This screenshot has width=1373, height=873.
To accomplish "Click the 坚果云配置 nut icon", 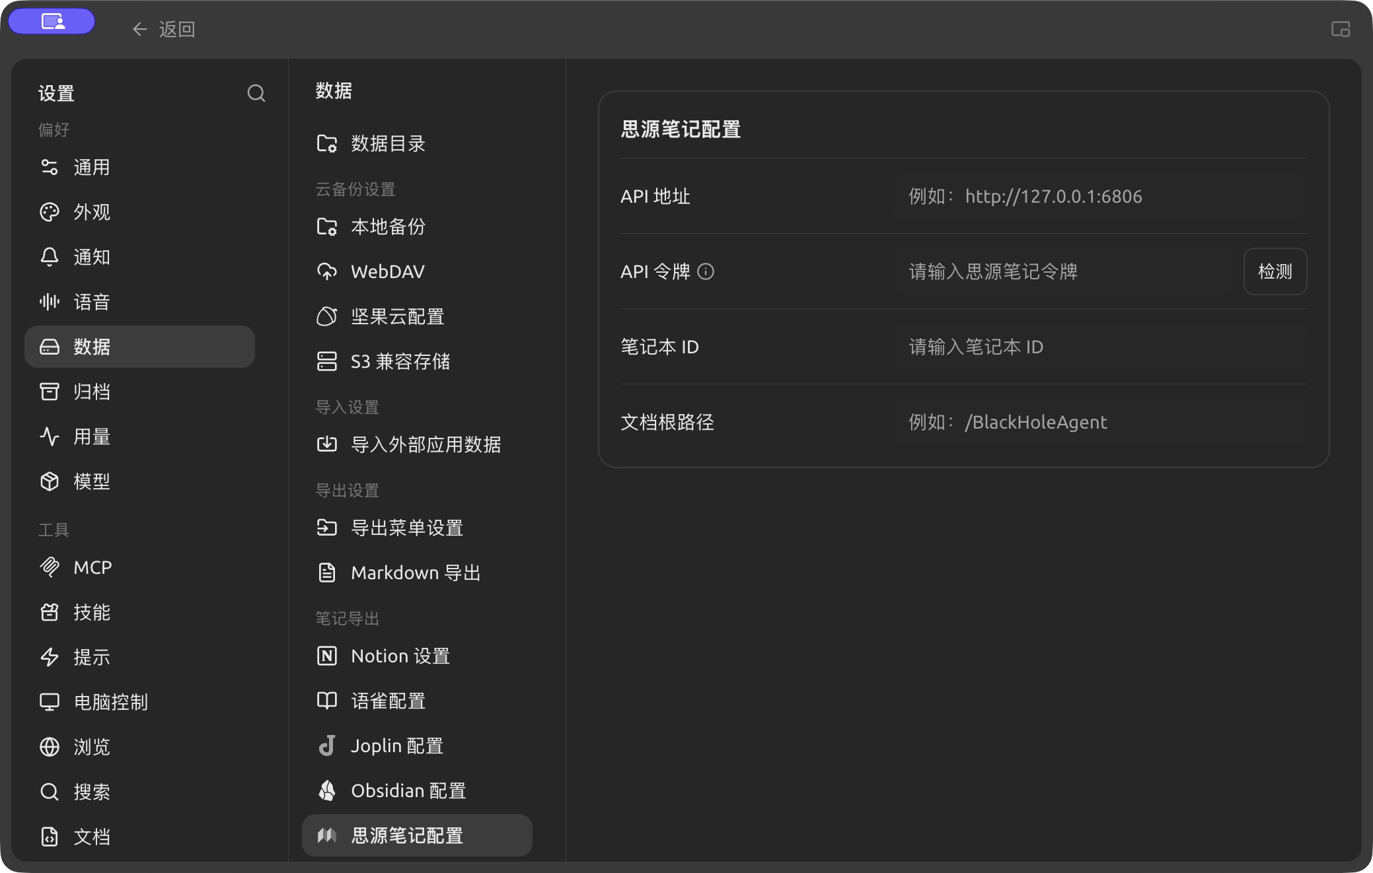I will (x=327, y=316).
